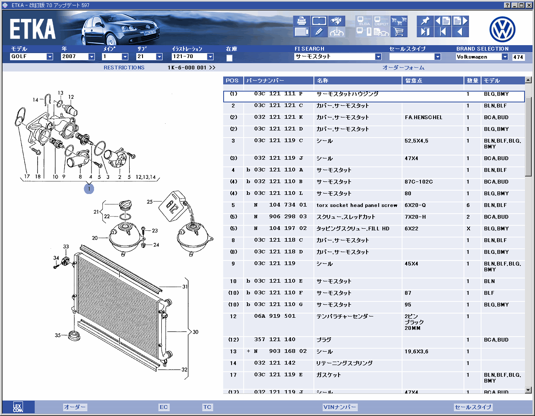Click the RESTRICTIONS link
The height and width of the screenshot is (416, 535).
pos(124,68)
